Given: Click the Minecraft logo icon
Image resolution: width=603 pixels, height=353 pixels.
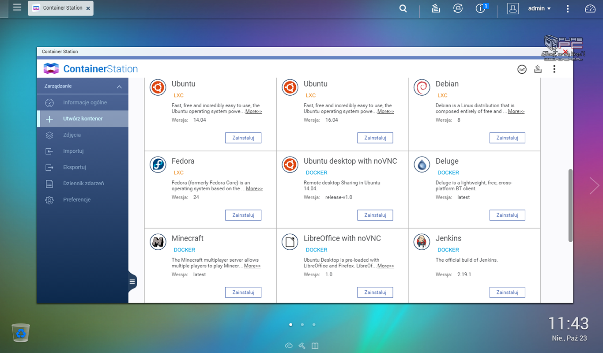Looking at the screenshot, I should [x=158, y=242].
